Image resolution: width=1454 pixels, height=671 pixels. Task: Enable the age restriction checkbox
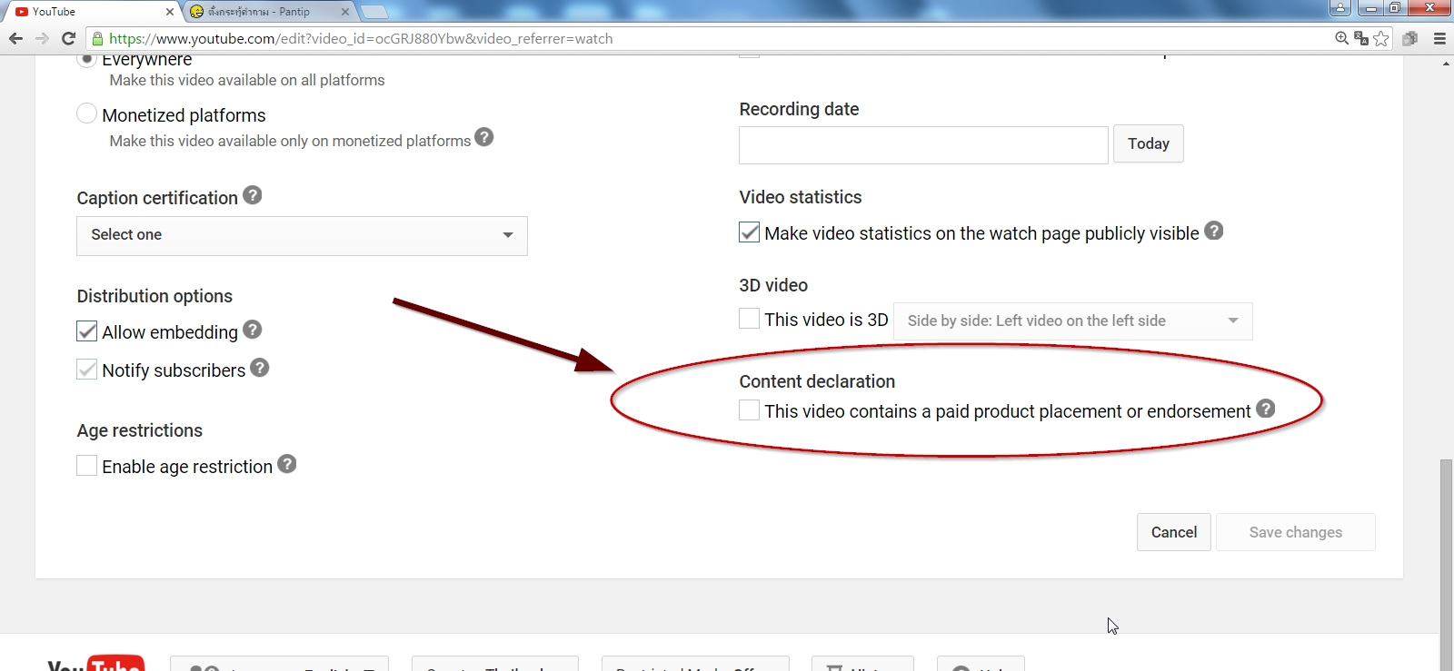pyautogui.click(x=87, y=466)
